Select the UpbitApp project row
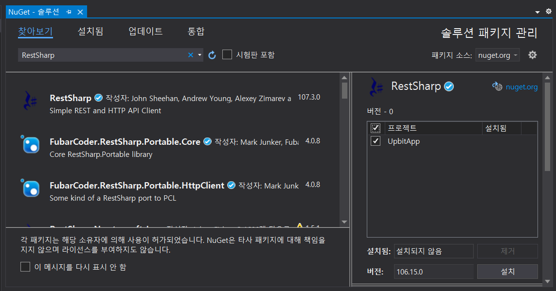Screen dimensions: 556x291 452,141
